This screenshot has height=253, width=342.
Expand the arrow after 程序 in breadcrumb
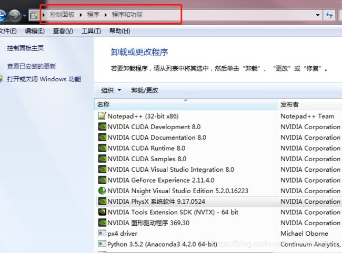[x=106, y=15]
